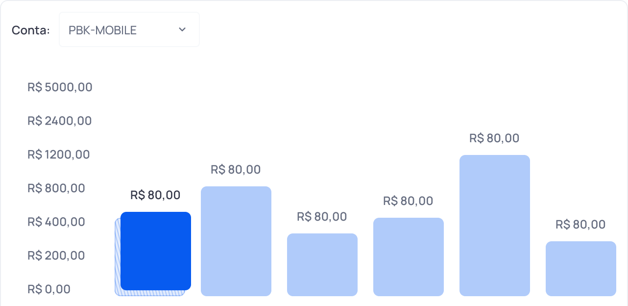Select the highlighted dark blue first bar

[156, 252]
